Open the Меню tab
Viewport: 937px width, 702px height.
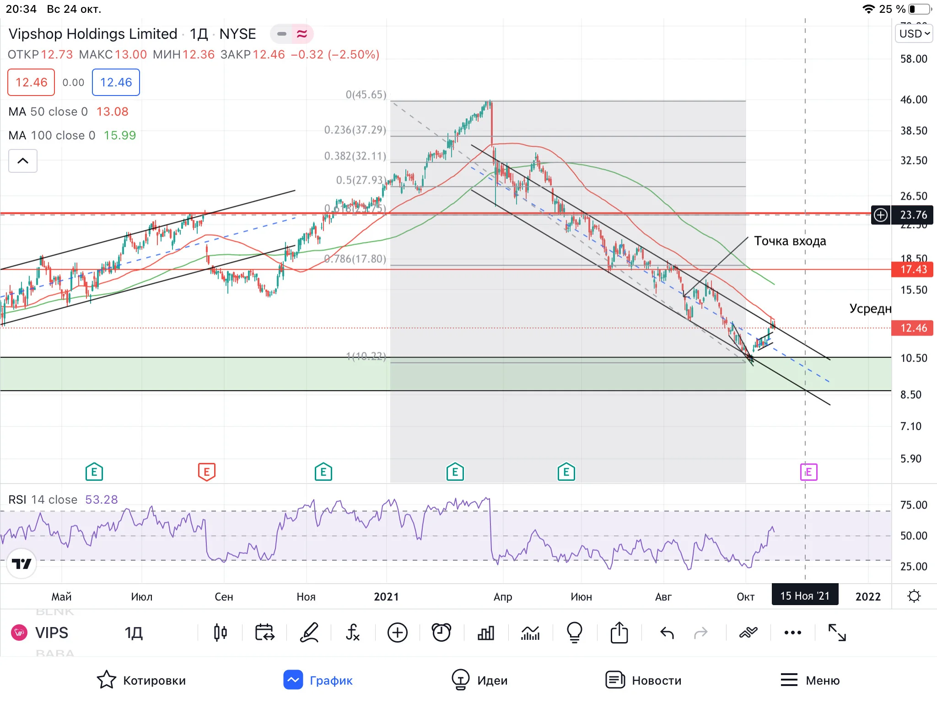tap(810, 680)
